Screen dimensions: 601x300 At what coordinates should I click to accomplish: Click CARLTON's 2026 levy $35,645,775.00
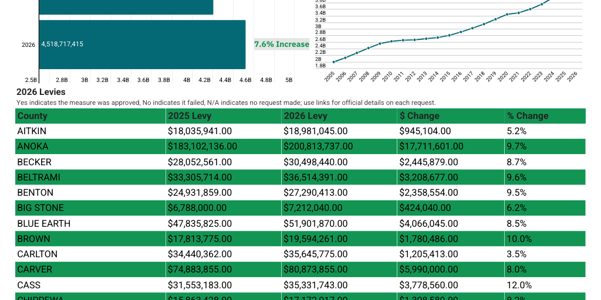339,254
